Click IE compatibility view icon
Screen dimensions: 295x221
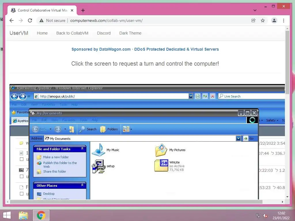click(x=198, y=96)
